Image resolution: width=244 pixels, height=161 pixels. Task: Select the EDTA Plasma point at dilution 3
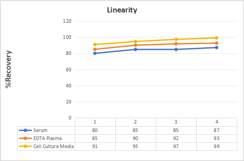coord(176,44)
